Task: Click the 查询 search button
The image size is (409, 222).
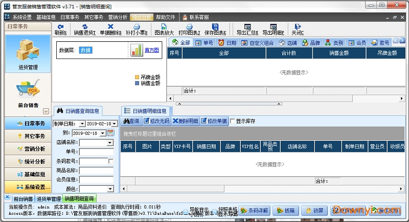Action: [131, 121]
